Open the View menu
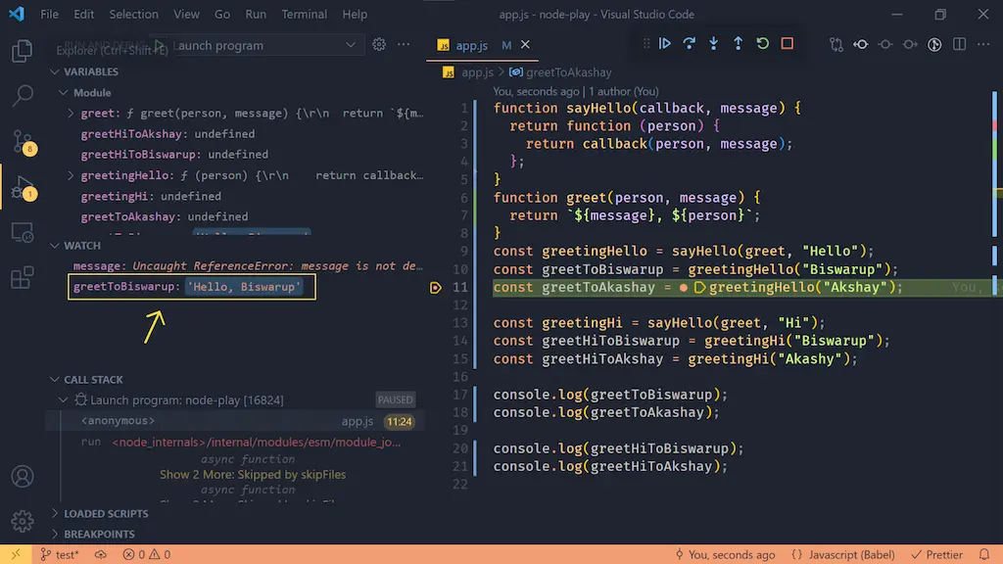 [186, 14]
